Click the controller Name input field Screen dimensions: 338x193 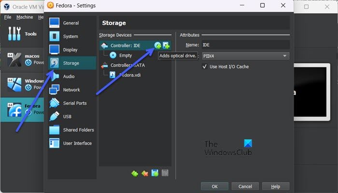coord(245,45)
